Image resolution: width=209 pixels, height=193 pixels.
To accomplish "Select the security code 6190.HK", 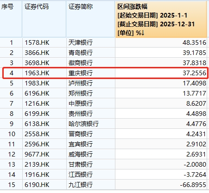I will coord(37,185).
